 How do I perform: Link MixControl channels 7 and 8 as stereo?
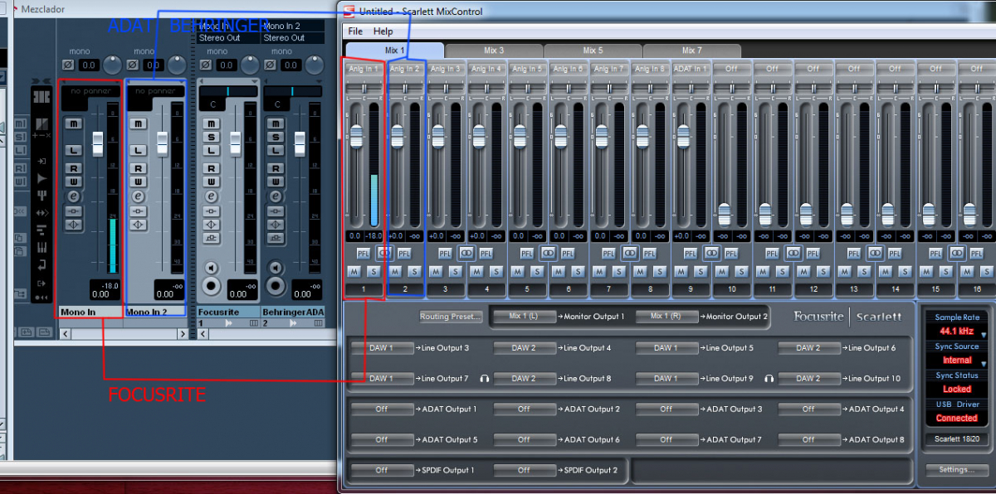click(629, 253)
